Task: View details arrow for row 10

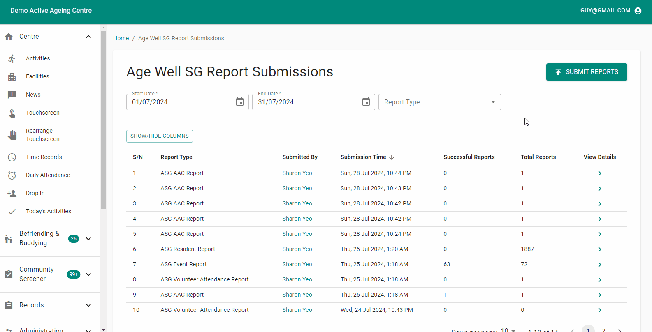Action: point(600,310)
